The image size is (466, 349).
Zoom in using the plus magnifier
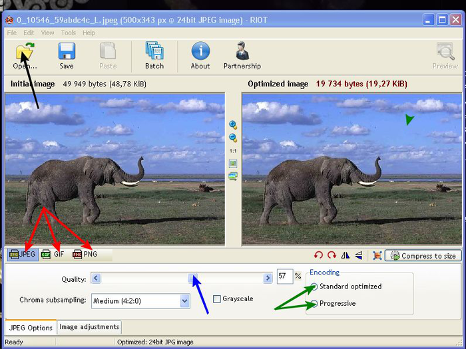click(x=233, y=125)
